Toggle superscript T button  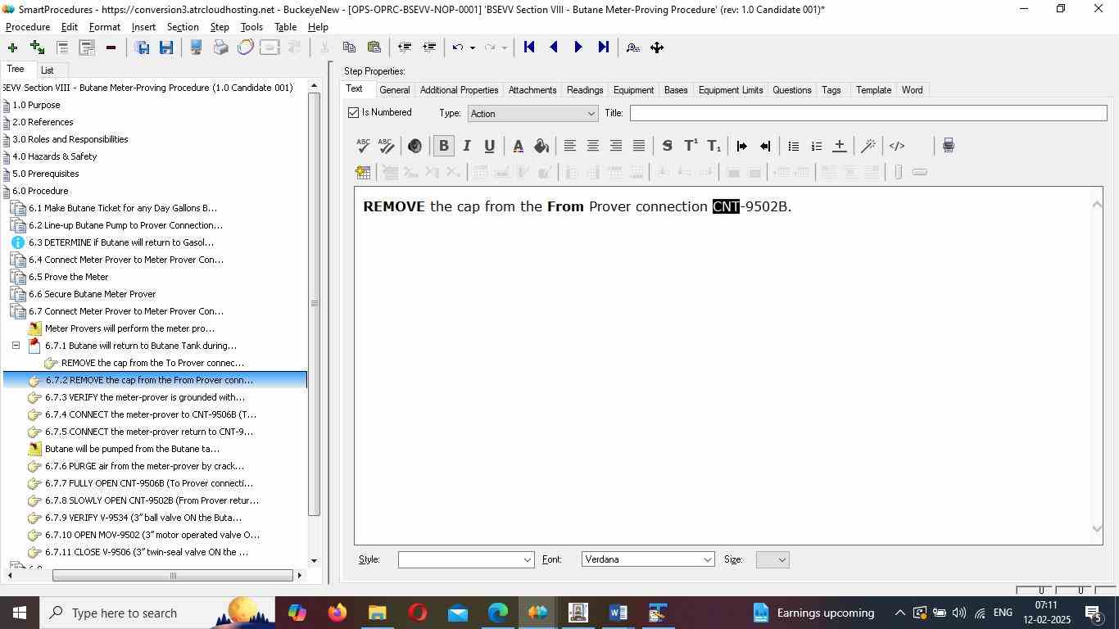(x=691, y=146)
